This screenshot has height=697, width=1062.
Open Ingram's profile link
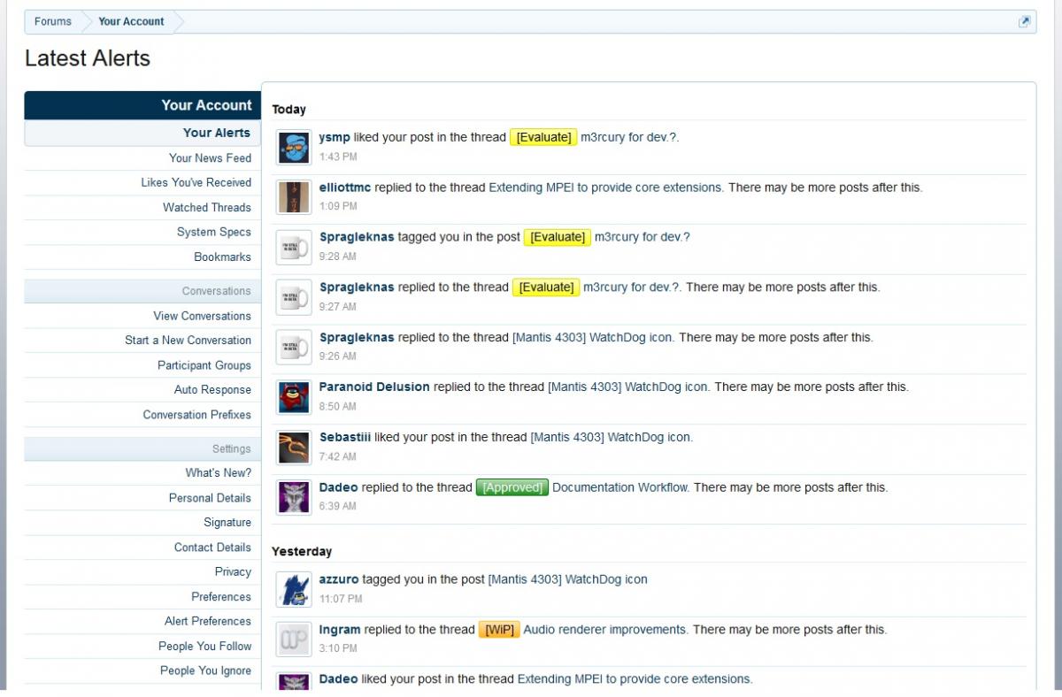pyautogui.click(x=340, y=630)
